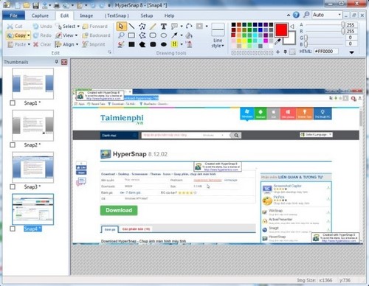
Task: Tick the Snap3 checkbox
Action: tap(13, 186)
